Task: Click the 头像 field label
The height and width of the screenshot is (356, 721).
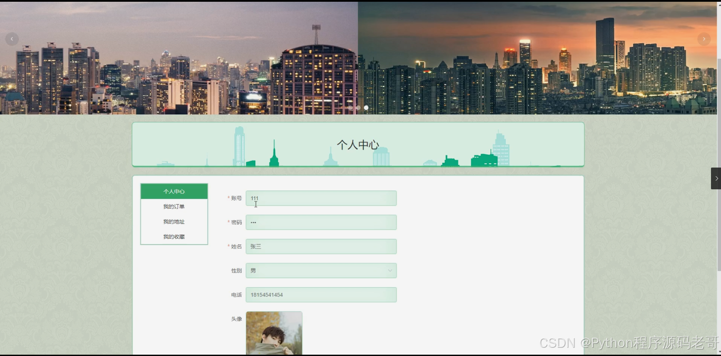Action: pos(236,319)
